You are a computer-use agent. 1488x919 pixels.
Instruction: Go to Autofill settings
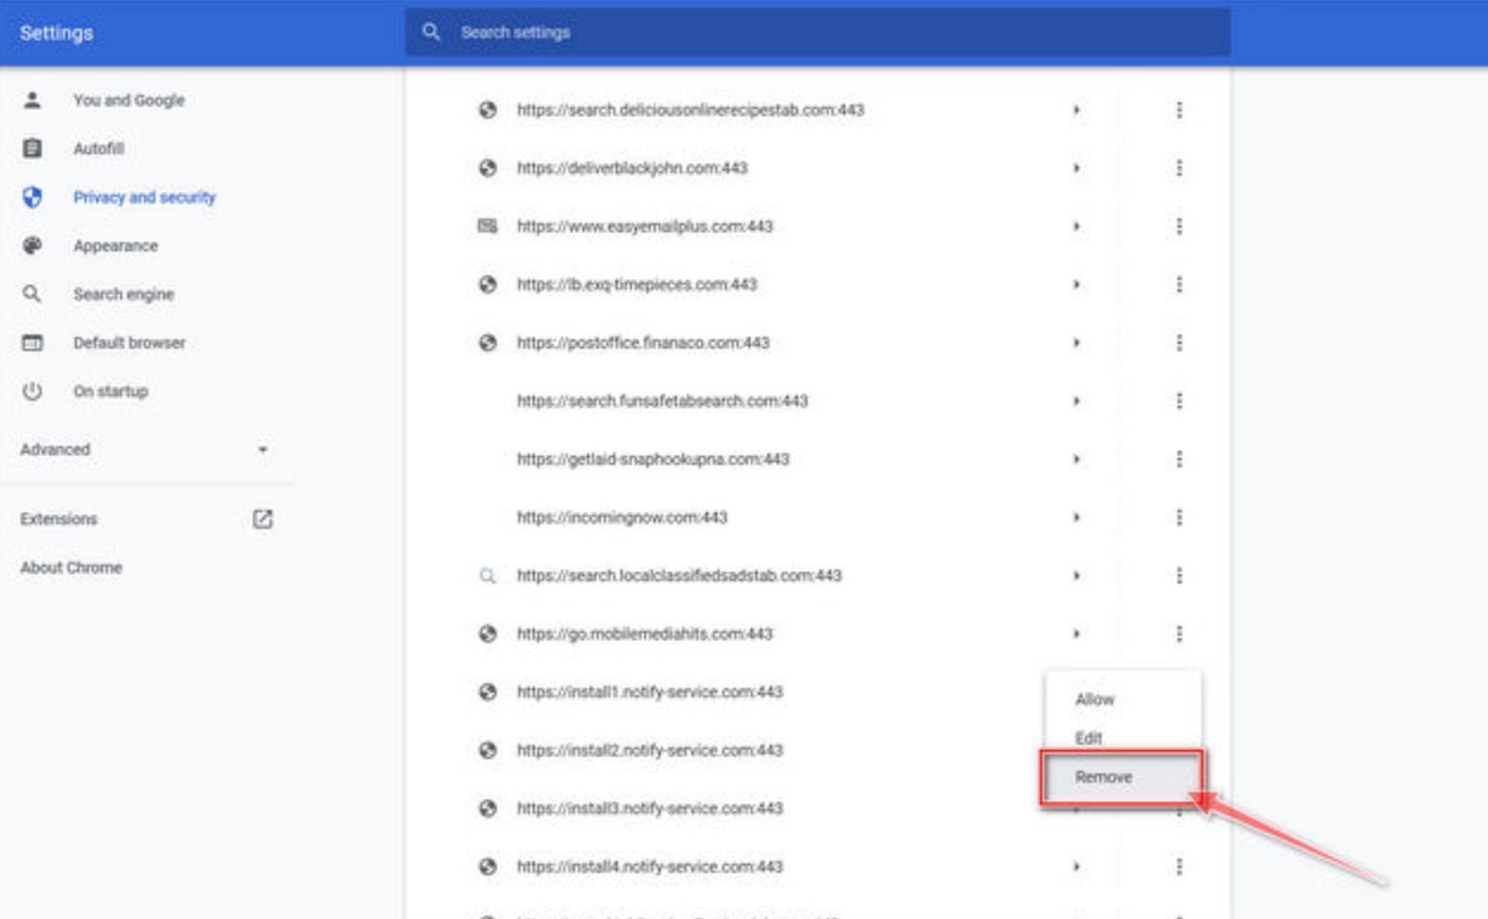[99, 148]
